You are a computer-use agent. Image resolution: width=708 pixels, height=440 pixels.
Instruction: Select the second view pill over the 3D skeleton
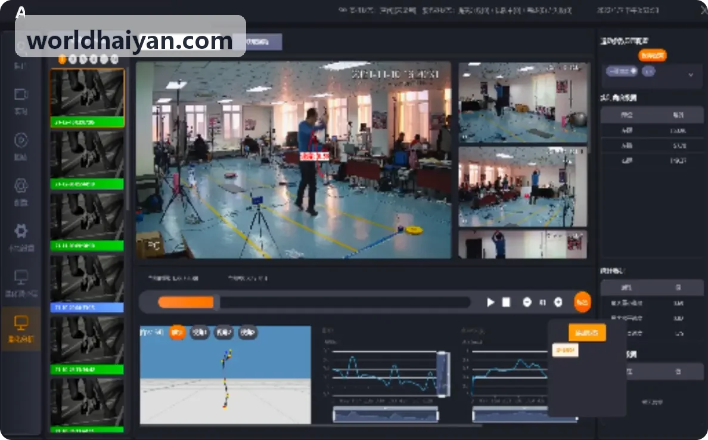200,333
